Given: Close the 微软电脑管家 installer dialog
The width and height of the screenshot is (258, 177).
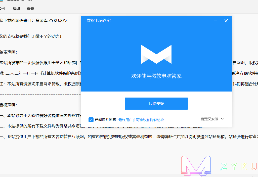Looking at the screenshot, I should [x=226, y=21].
